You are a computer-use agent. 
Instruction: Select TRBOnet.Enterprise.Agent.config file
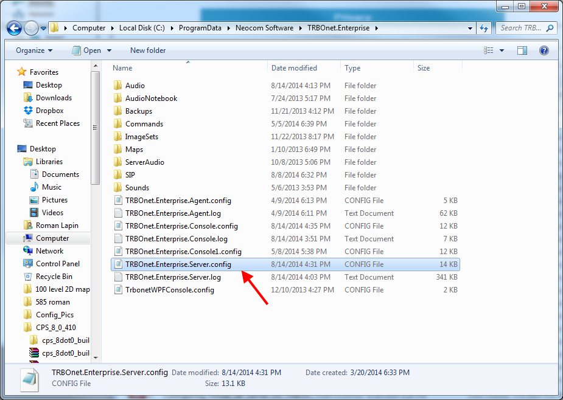pyautogui.click(x=178, y=201)
